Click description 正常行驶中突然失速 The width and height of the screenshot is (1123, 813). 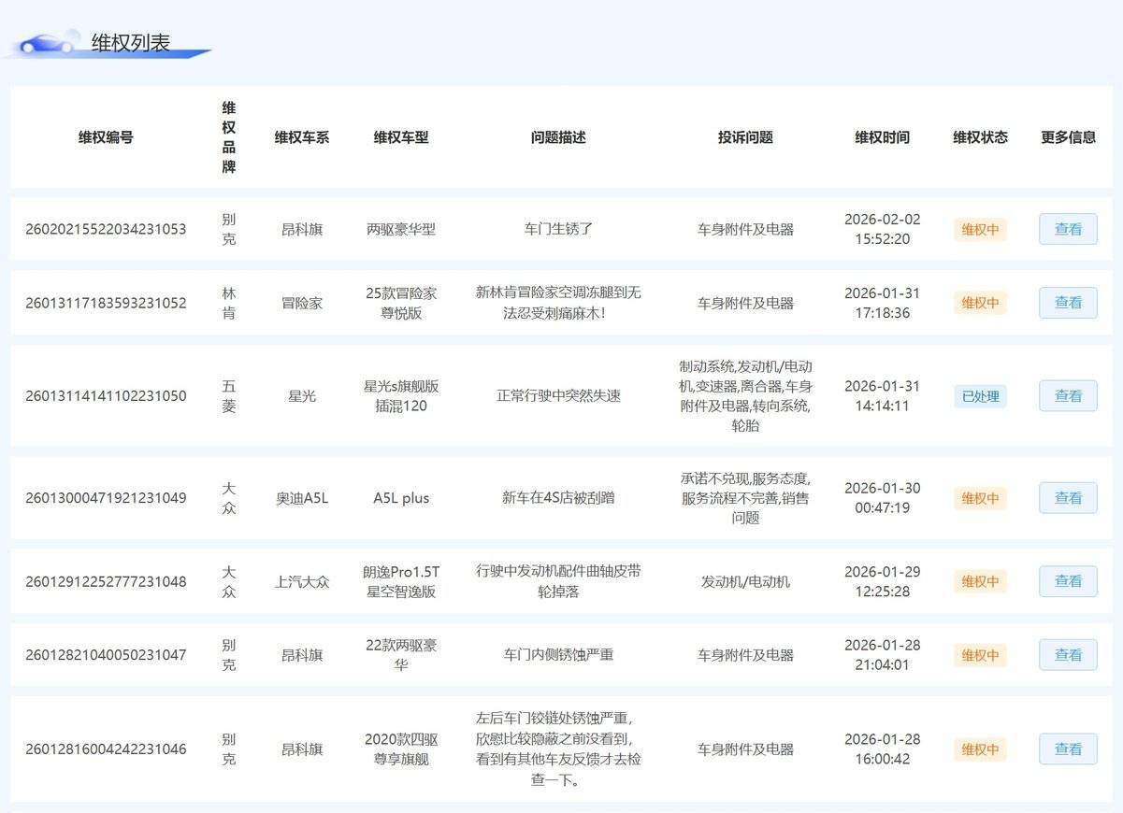click(558, 396)
